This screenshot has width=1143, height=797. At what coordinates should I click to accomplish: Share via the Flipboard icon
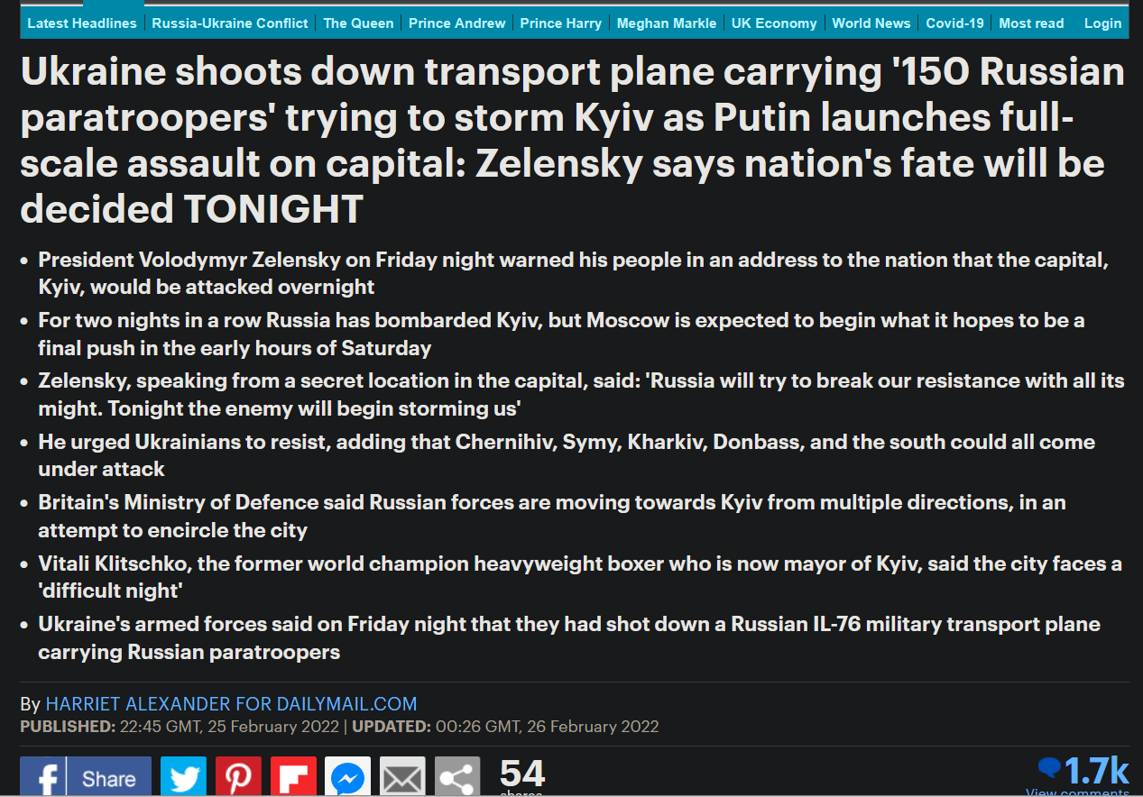(293, 777)
